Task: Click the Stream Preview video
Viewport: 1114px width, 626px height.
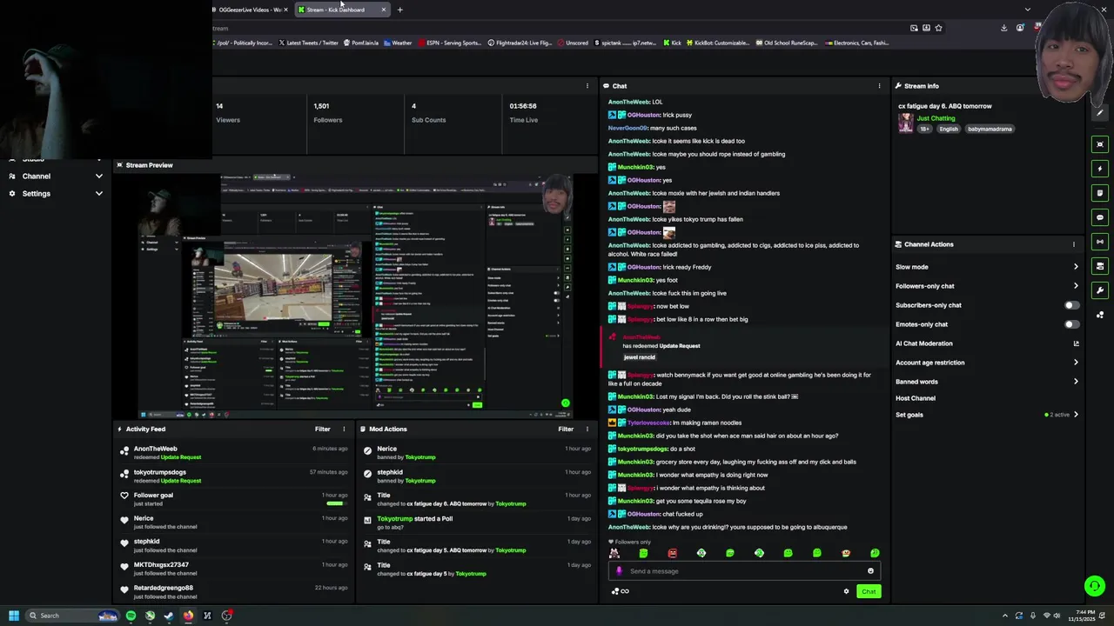Action: click(x=355, y=296)
